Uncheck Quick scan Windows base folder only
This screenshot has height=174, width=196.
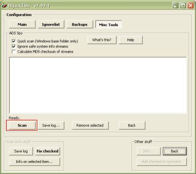click(x=14, y=41)
